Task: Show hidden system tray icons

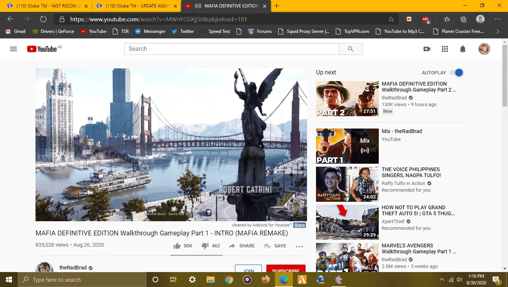Action: [442, 280]
